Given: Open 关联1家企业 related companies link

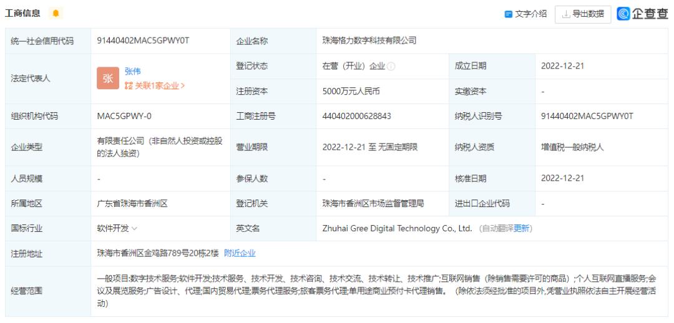Looking at the screenshot, I should 155,85.
